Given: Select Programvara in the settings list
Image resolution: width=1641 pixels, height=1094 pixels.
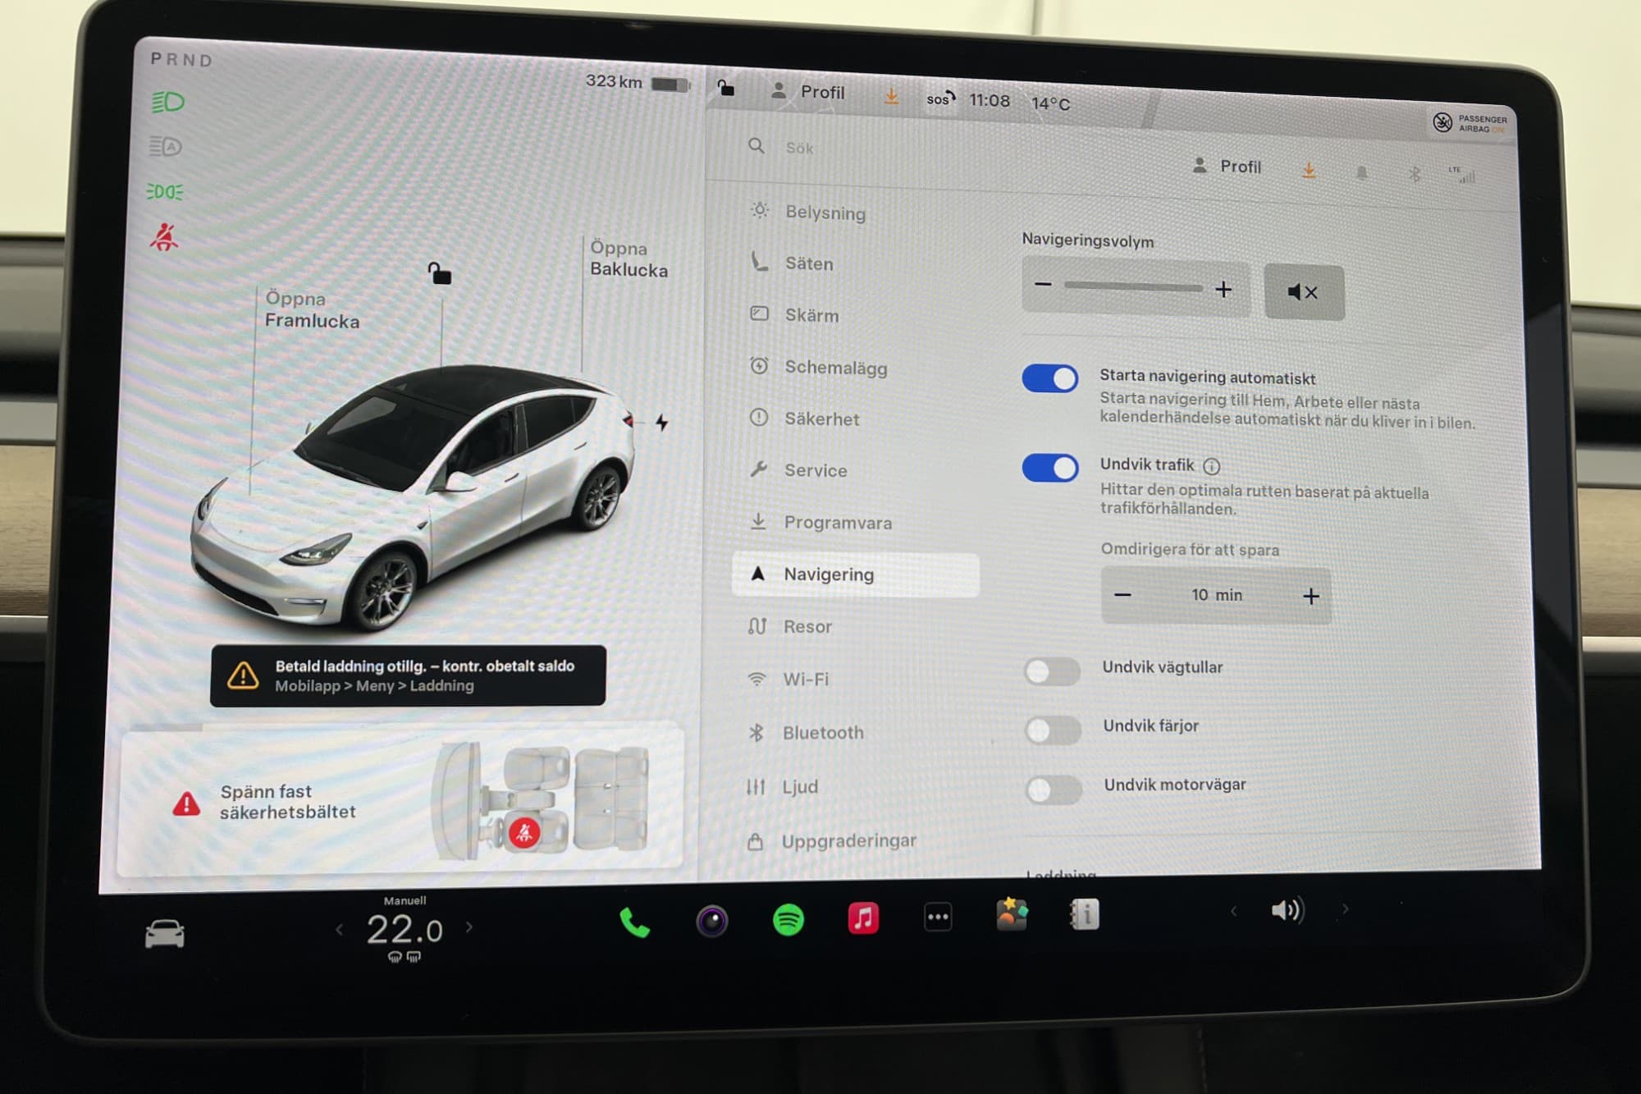Looking at the screenshot, I should click(837, 523).
